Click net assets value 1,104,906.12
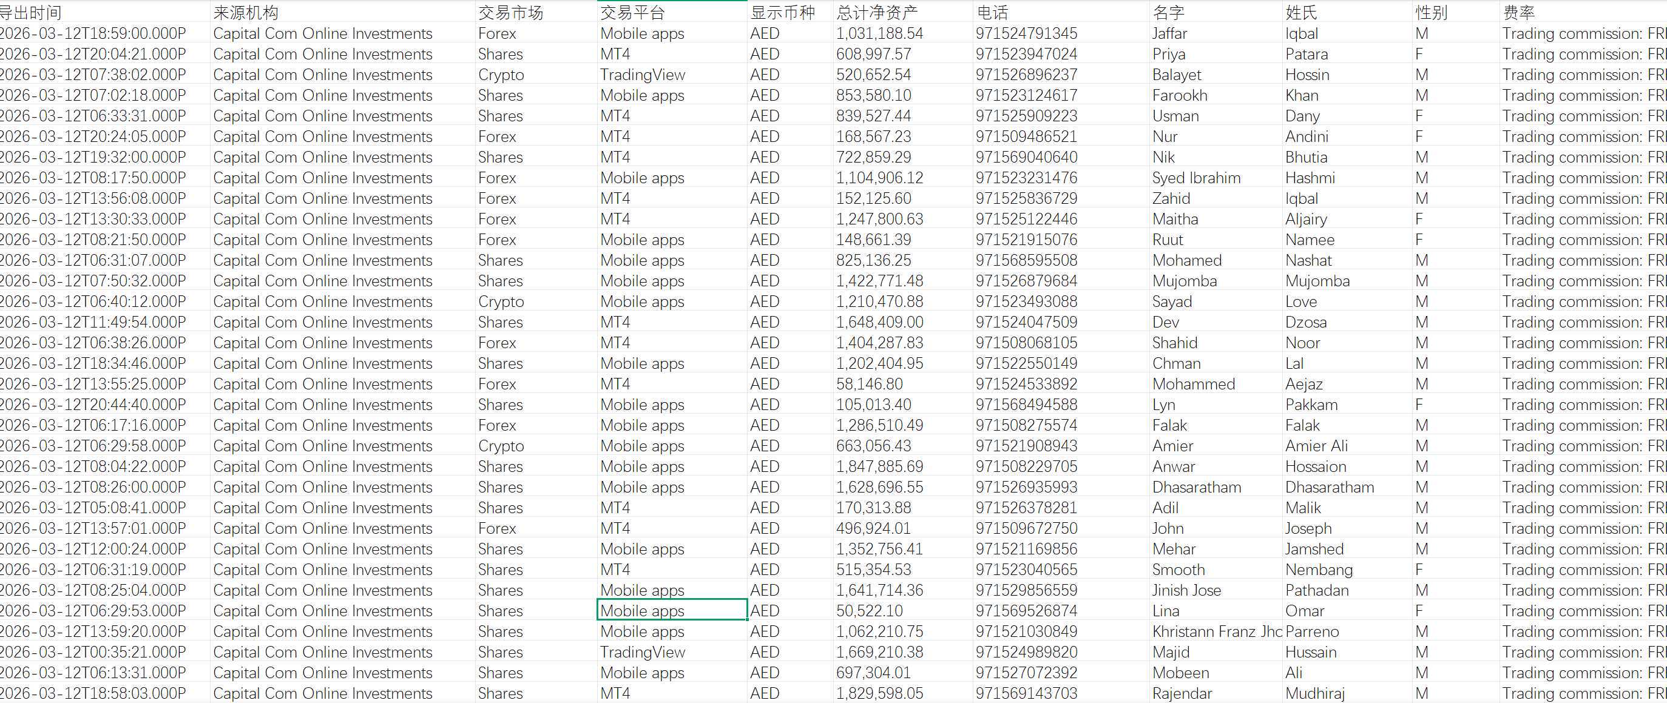Viewport: 1667px width, 703px height. 903,178
